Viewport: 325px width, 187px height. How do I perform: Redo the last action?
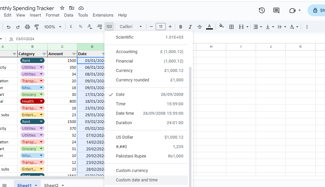[18, 27]
